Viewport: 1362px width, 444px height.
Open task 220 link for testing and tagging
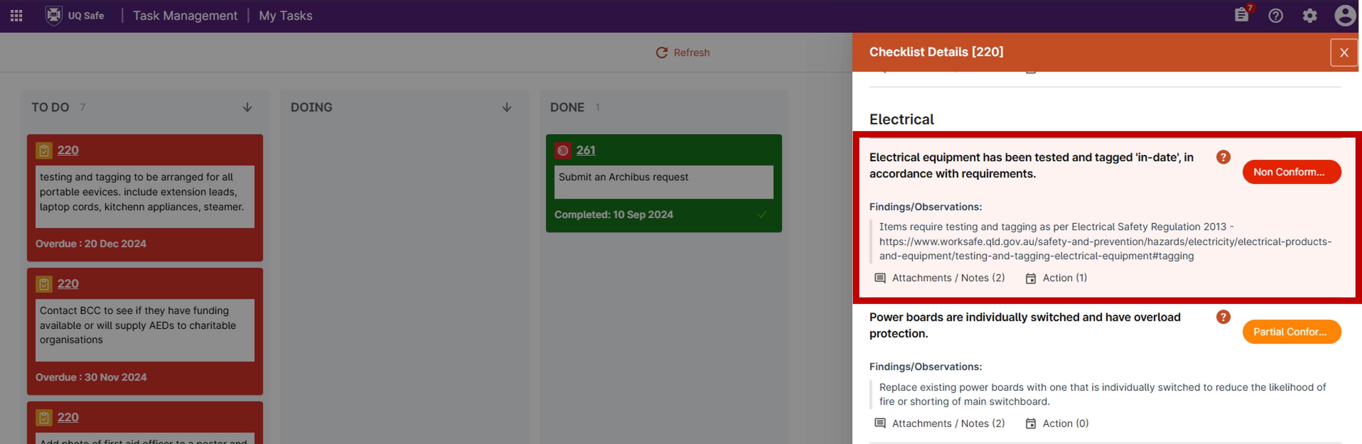tap(68, 150)
